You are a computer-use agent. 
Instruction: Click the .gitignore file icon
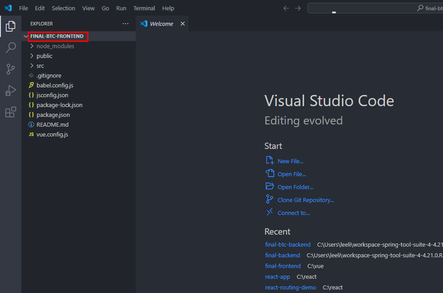(x=31, y=75)
